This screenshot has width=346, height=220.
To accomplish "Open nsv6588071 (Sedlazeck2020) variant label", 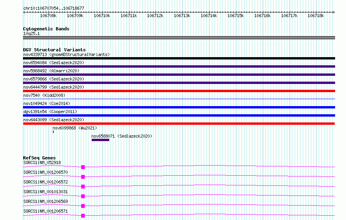I will tap(122, 136).
